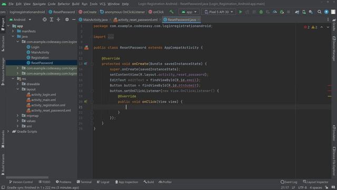337x190 pixels.
Task: Collapse the app module tree node
Action: tap(8, 26)
